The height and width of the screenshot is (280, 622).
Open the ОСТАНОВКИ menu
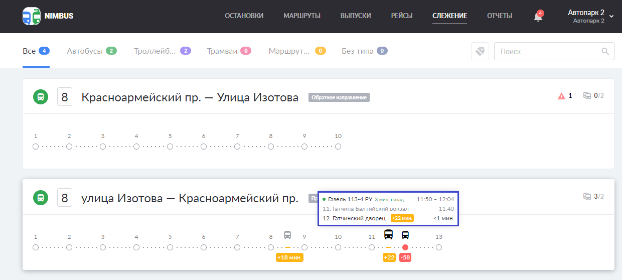click(x=244, y=16)
